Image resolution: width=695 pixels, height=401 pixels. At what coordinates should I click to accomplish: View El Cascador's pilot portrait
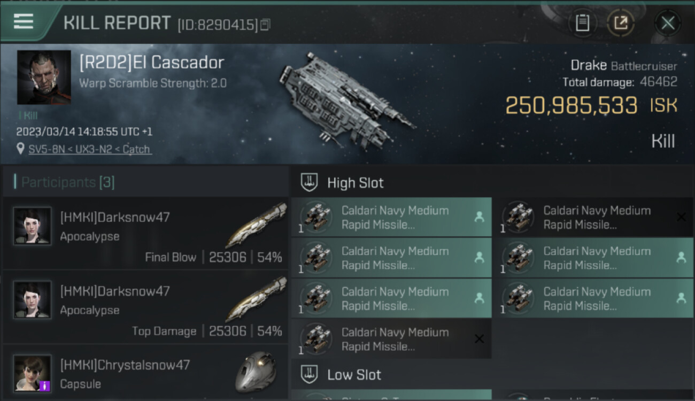click(x=44, y=78)
